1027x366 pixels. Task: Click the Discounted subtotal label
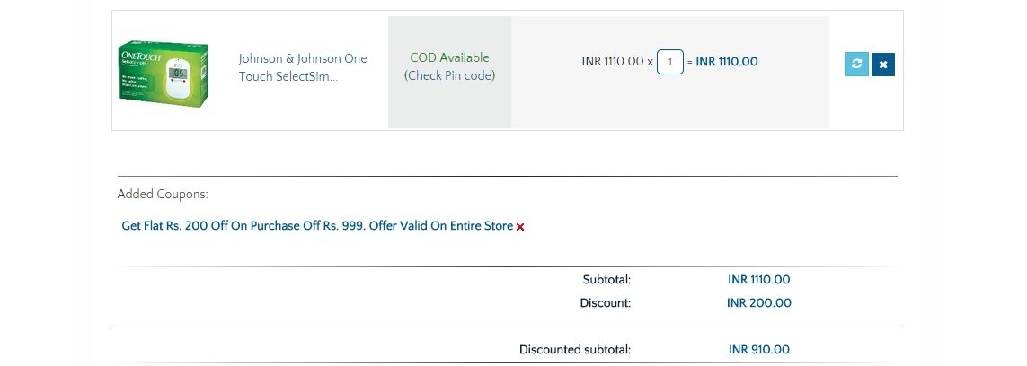[575, 349]
